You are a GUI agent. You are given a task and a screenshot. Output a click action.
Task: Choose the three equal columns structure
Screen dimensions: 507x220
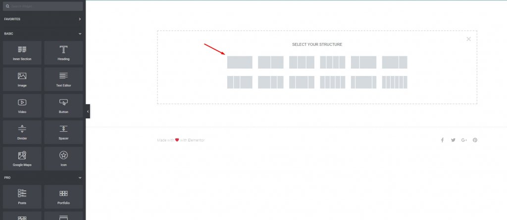(302, 62)
